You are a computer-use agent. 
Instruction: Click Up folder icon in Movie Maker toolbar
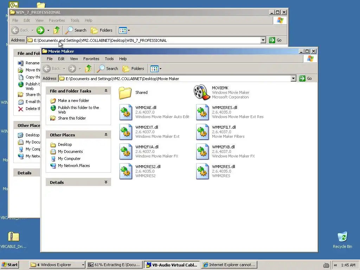88,69
